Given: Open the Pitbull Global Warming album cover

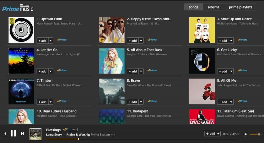Looking at the screenshot, I should click(21, 91).
